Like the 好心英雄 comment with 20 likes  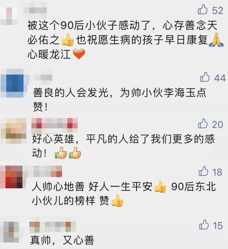coord(203,123)
